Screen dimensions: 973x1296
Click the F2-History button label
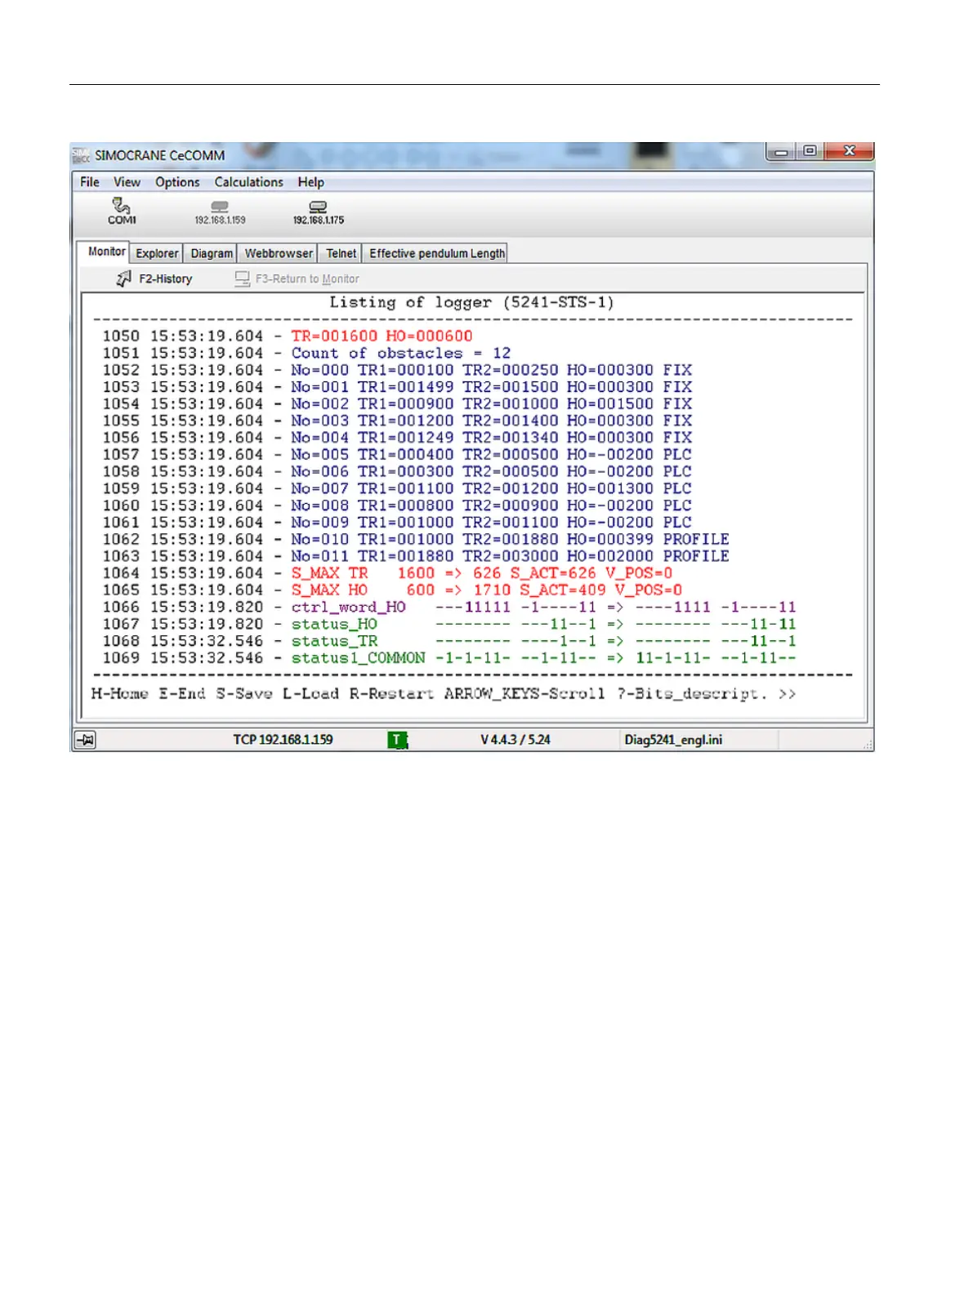(166, 279)
